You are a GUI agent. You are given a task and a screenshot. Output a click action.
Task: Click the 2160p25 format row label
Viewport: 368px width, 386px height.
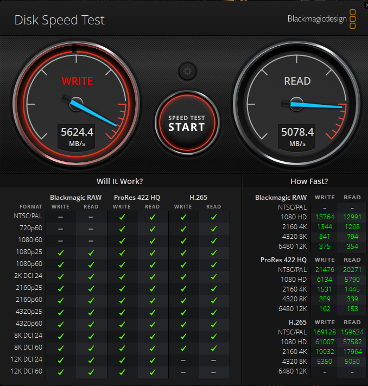point(29,288)
